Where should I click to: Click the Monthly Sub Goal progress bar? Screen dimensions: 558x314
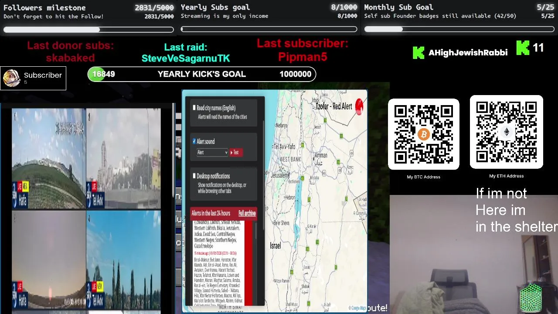click(x=459, y=29)
